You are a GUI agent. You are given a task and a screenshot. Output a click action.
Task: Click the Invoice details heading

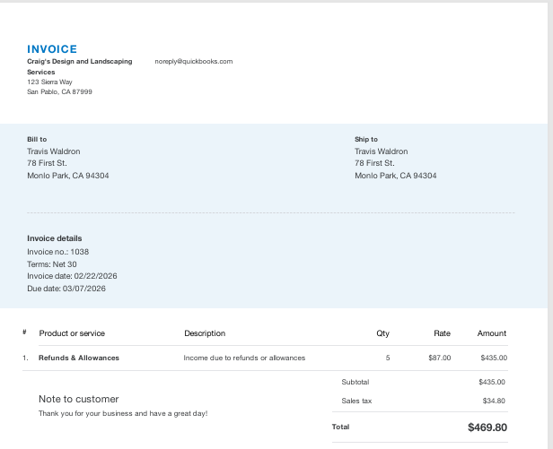[x=54, y=238]
